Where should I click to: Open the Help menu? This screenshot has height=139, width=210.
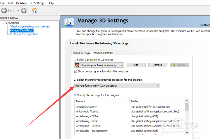tap(50, 3)
